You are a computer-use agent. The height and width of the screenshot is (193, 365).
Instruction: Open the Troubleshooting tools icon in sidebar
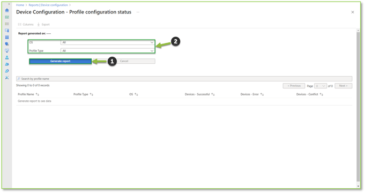coord(7,78)
